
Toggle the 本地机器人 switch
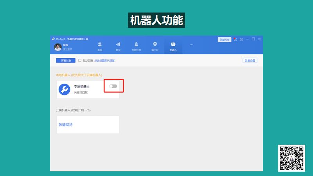coord(113,86)
